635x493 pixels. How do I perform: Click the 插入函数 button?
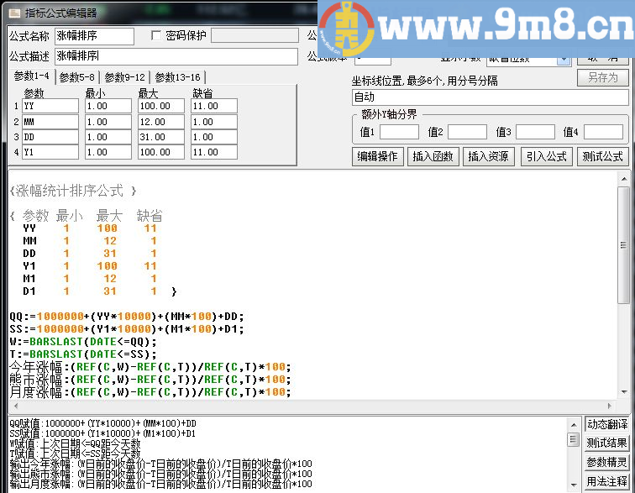pos(433,156)
